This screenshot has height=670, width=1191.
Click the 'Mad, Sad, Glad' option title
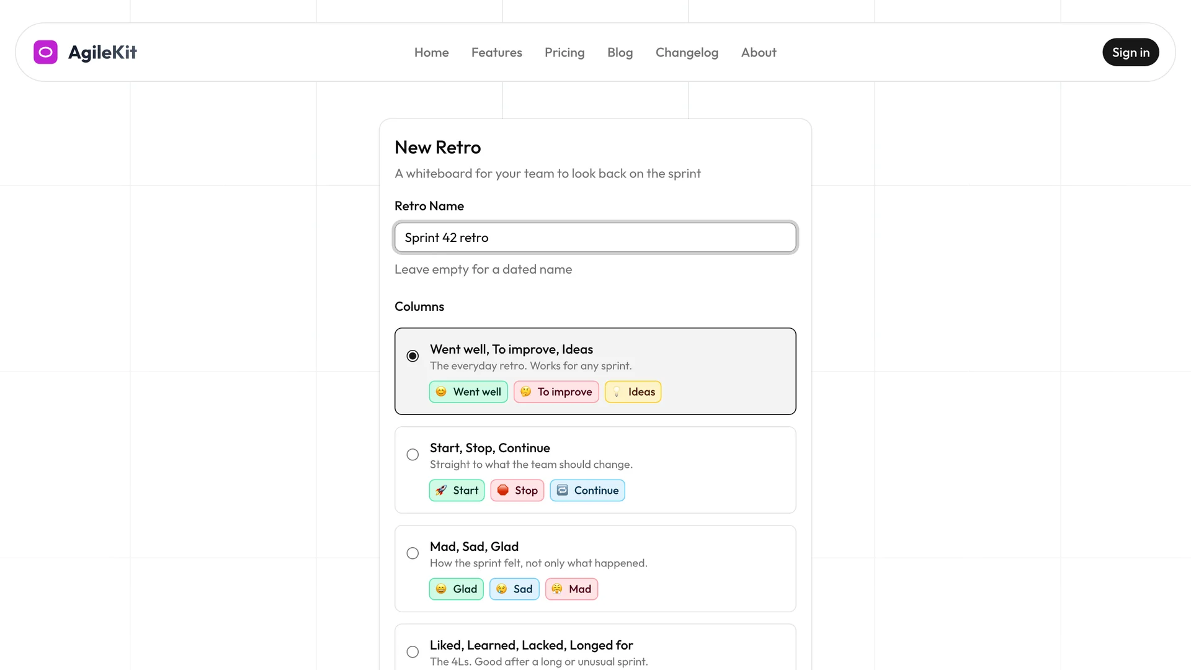click(x=474, y=547)
